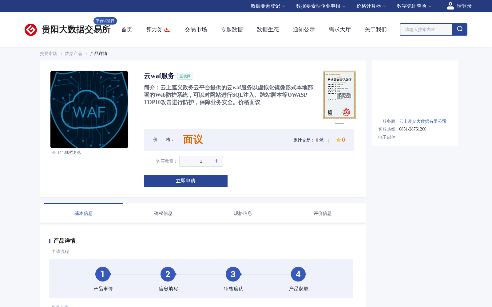The image size is (492, 307).
Task: Click step 3 circle 审核确认
Action: tap(233, 274)
